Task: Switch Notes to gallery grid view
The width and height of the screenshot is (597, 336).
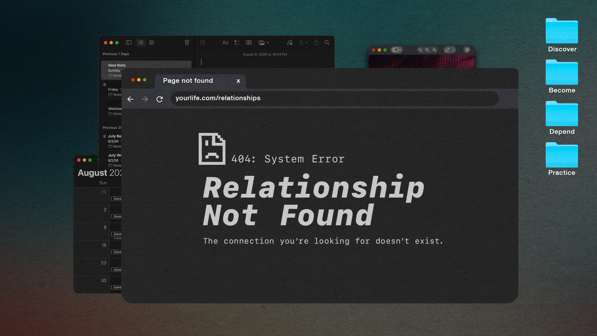Action: point(152,43)
